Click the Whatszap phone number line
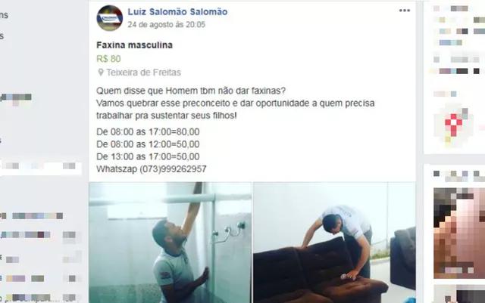The image size is (485, 303). point(152,169)
